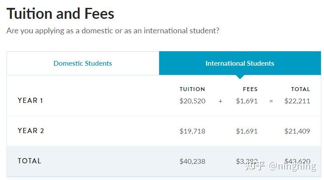This screenshot has width=324, height=180.
Task: Click the YEAR 2 row label
Action: [31, 131]
